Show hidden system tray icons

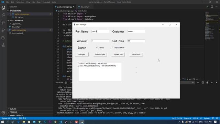(x=179, y=122)
